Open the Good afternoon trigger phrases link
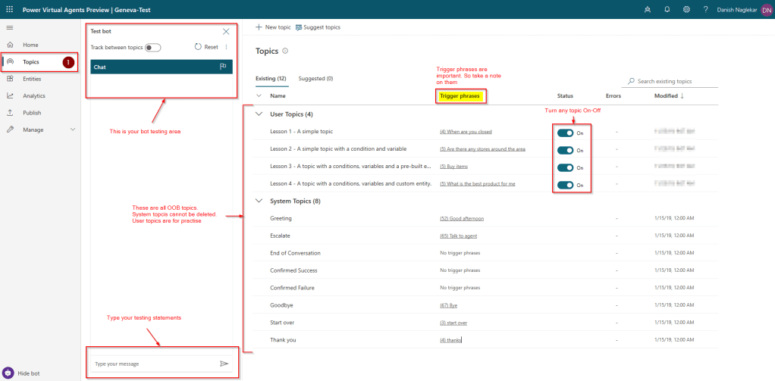 pyautogui.click(x=462, y=218)
